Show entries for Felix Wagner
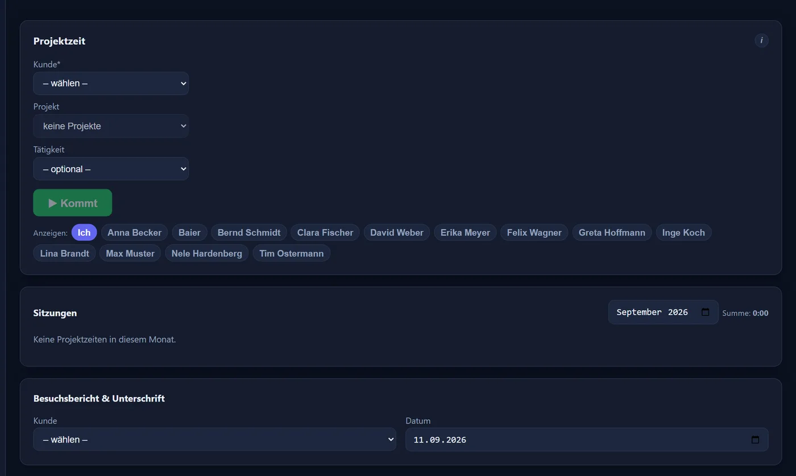The width and height of the screenshot is (796, 476). coord(534,232)
